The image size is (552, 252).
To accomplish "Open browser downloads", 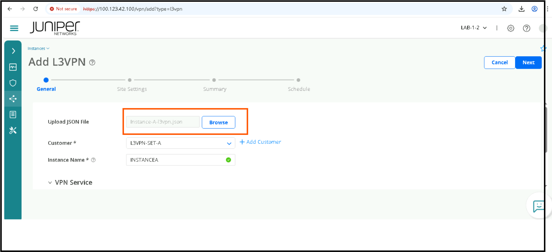I will (521, 9).
